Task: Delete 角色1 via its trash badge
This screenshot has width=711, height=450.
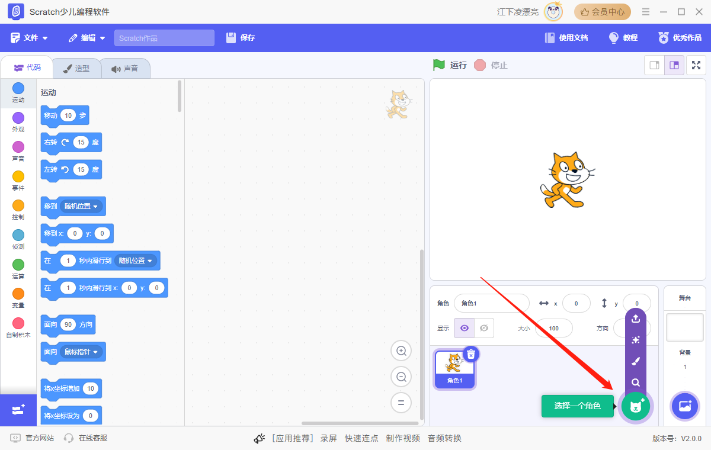Action: pyautogui.click(x=471, y=353)
